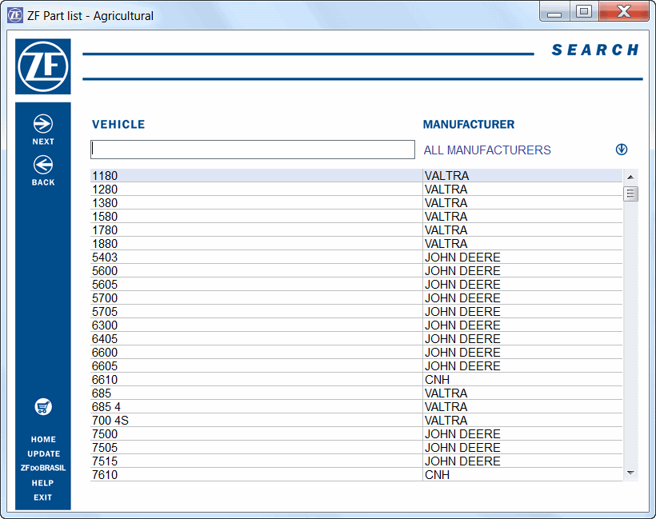Click the ZF logo in sidebar
The height and width of the screenshot is (519, 656).
(x=43, y=67)
